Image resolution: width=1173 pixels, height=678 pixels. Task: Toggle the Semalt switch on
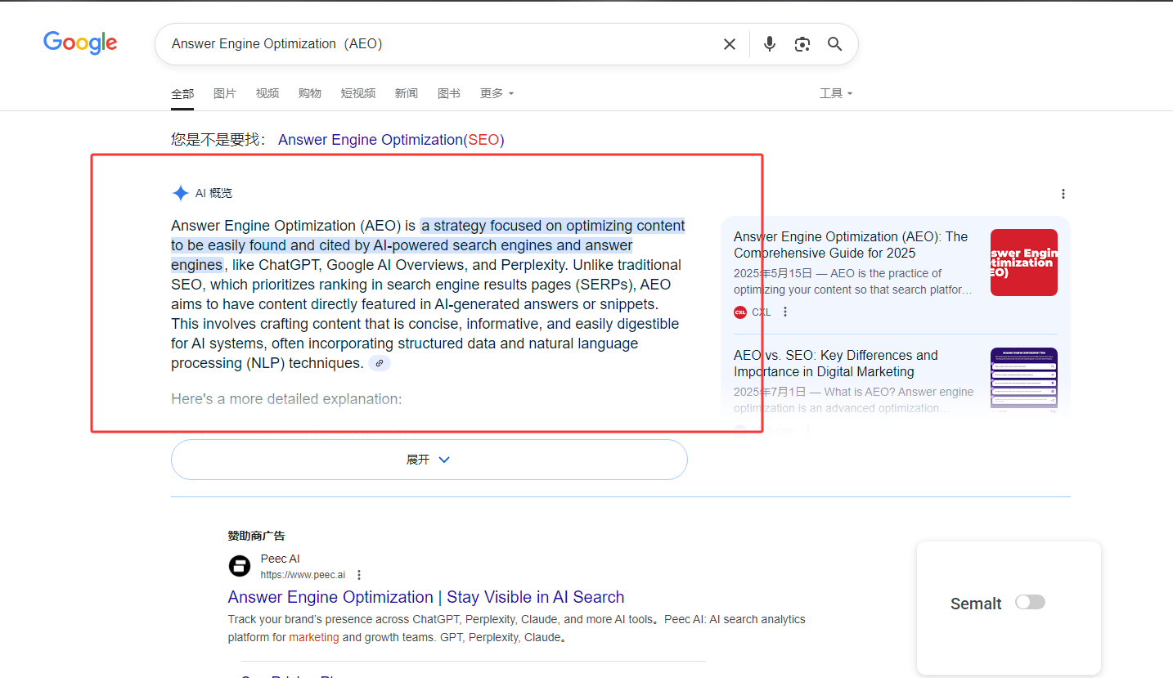tap(1030, 602)
